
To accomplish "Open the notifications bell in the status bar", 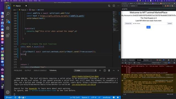I will [118, 97].
